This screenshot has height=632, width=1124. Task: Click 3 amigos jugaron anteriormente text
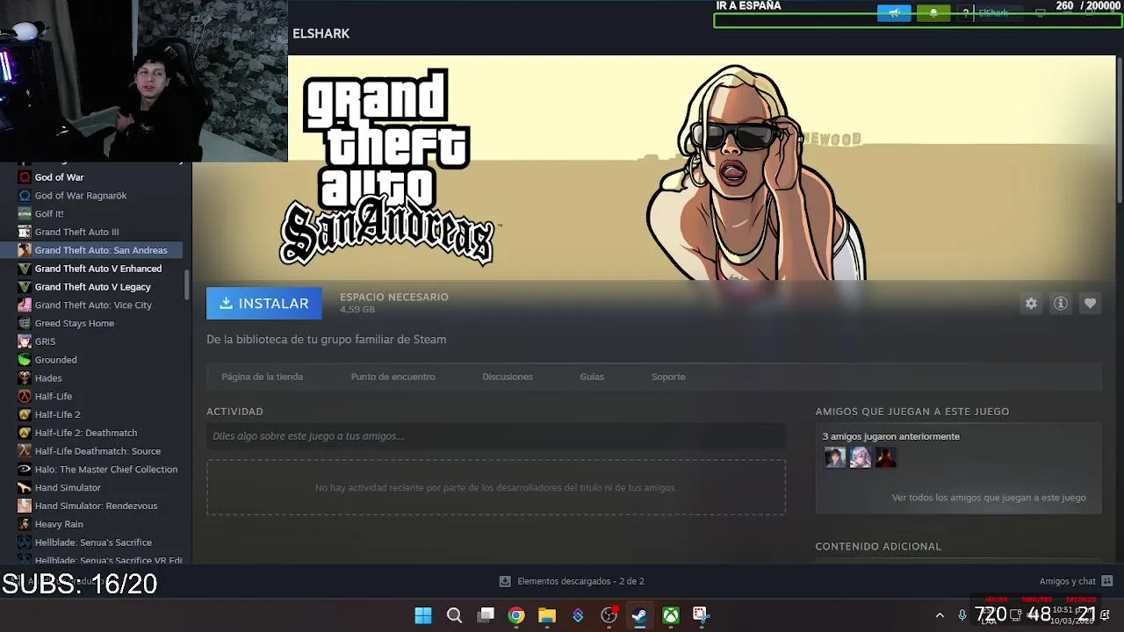[x=890, y=436]
